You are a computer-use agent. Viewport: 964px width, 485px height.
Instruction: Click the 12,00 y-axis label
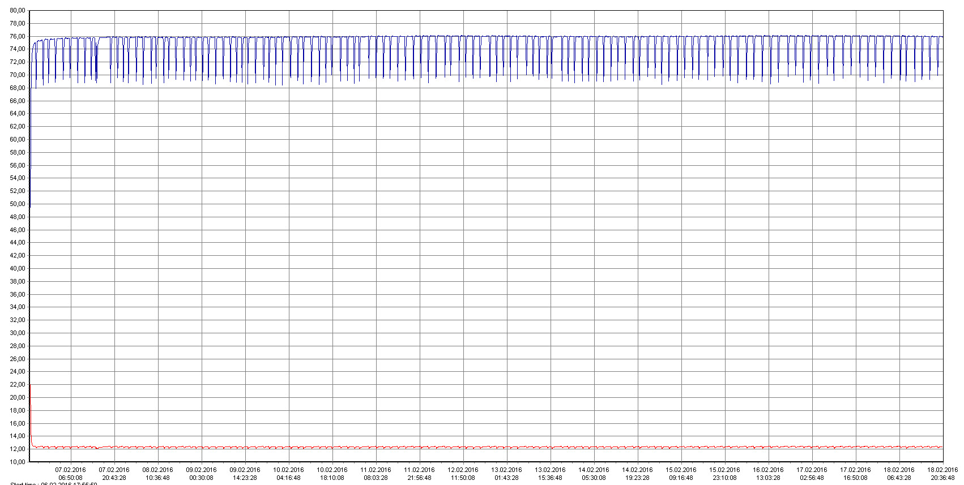tap(18, 449)
